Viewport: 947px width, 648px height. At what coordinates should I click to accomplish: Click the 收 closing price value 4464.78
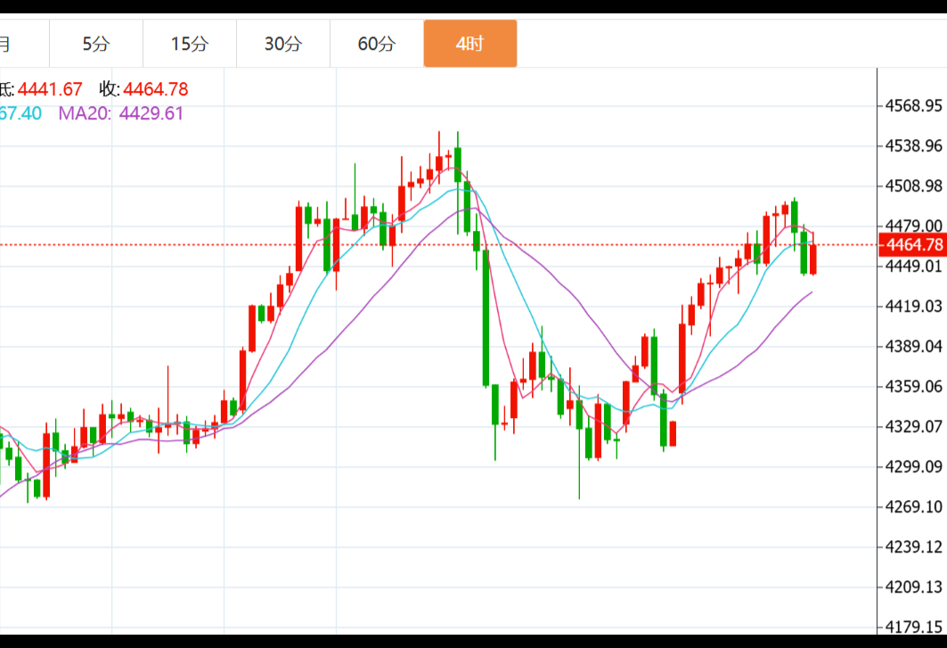(x=156, y=89)
